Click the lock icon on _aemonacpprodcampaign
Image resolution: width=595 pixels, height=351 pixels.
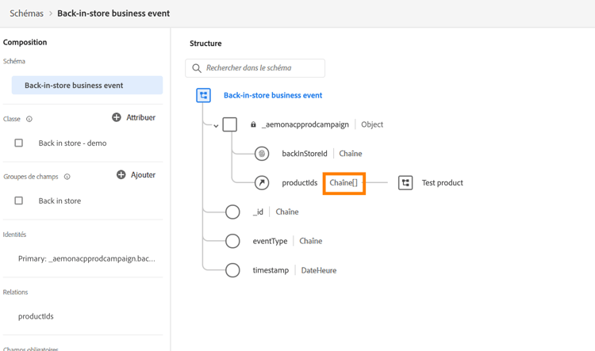[x=253, y=124]
